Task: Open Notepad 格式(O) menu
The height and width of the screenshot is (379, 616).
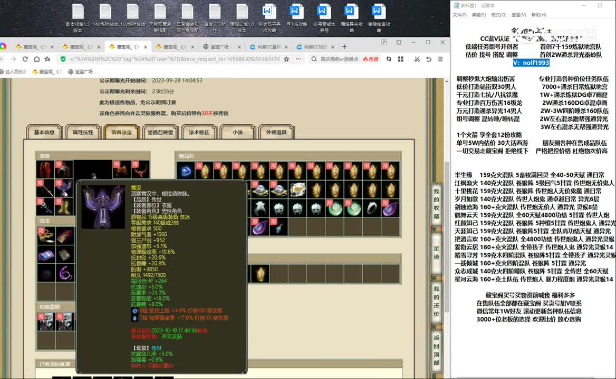Action: coord(498,15)
